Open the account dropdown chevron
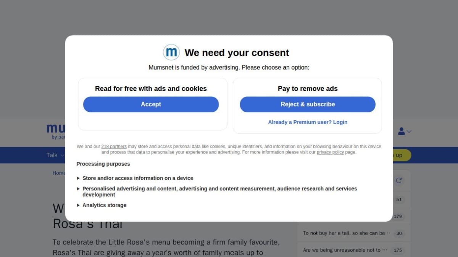Screen dimensions: 458x257 (409, 131)
